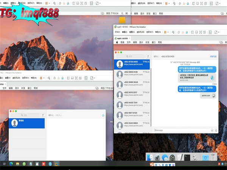Viewport: 227px width, 170px height.
Task: Click the iMessage text input field
Action: point(181,130)
